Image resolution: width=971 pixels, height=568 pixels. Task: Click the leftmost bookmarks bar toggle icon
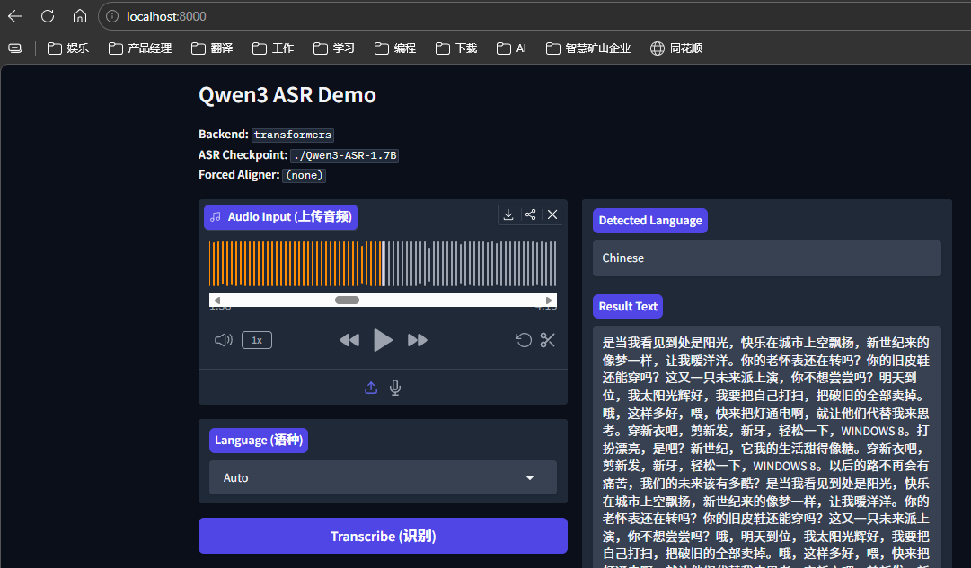(15, 48)
